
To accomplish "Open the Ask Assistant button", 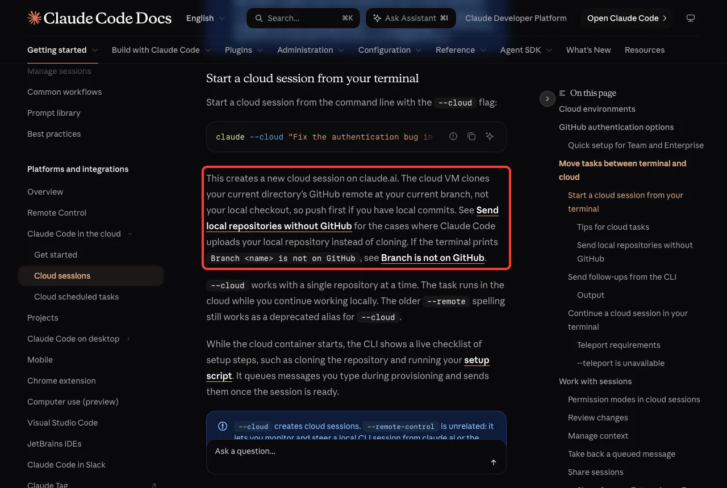I will coord(411,18).
